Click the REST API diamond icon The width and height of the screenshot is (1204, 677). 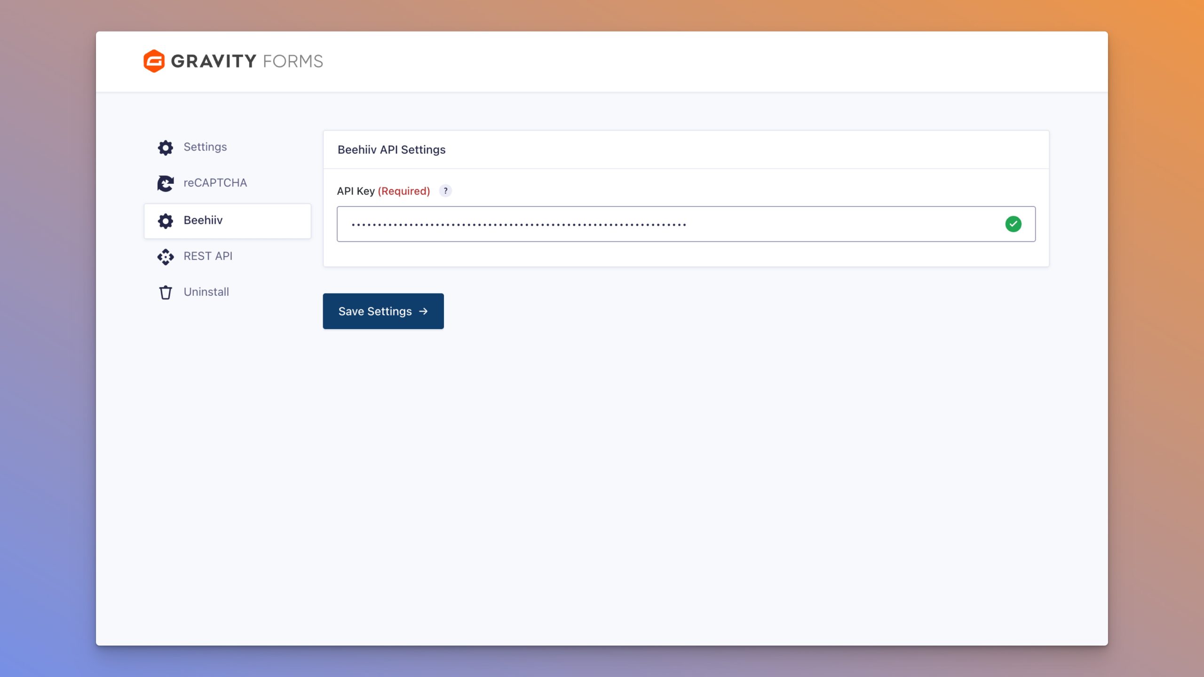[166, 257]
